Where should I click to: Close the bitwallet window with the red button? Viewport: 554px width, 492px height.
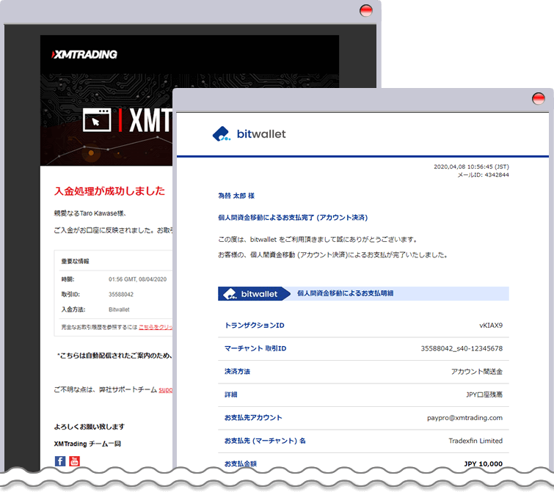click(538, 98)
